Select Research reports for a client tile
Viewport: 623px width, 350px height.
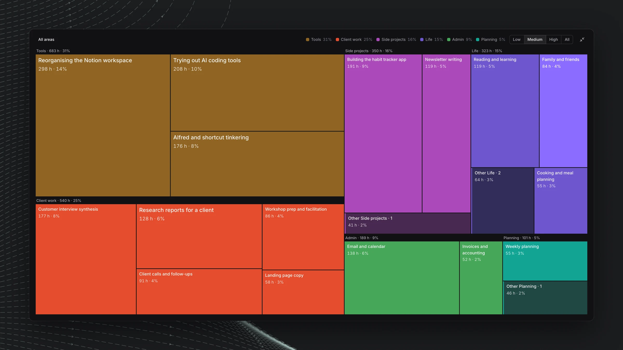(199, 236)
